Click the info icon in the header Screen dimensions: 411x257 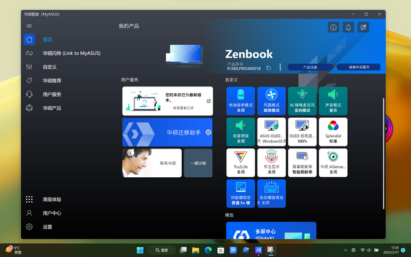(334, 27)
